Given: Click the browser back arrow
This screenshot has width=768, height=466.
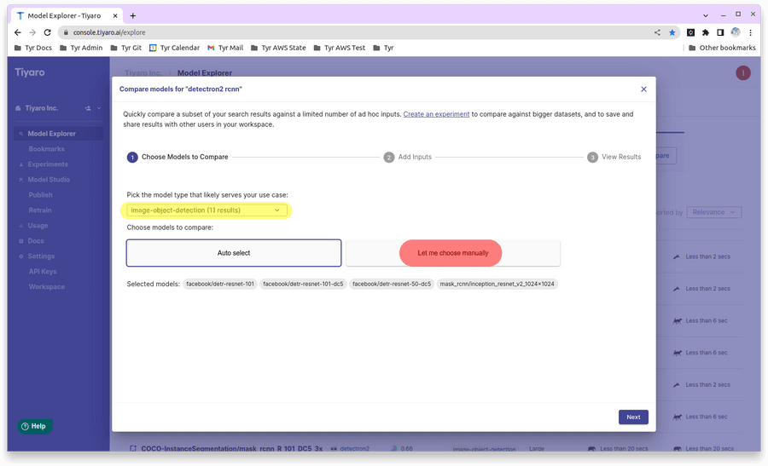Looking at the screenshot, I should (x=18, y=32).
